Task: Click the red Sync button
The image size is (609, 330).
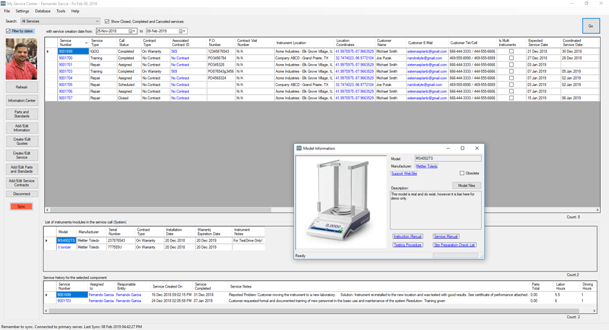Action: (22, 206)
